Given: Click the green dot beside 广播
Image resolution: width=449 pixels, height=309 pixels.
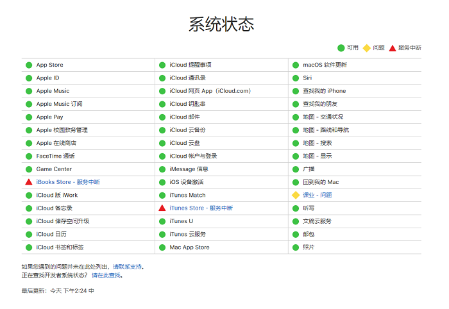Looking at the screenshot, I should [x=296, y=169].
